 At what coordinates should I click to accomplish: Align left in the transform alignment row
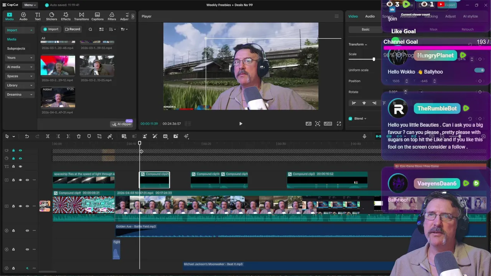click(354, 103)
